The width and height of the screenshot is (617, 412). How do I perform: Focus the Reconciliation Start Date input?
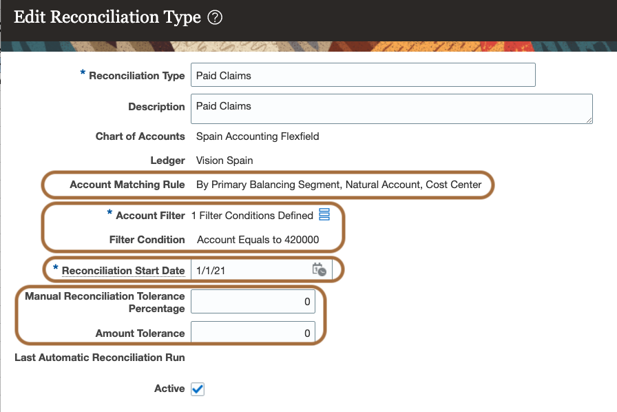(x=249, y=271)
